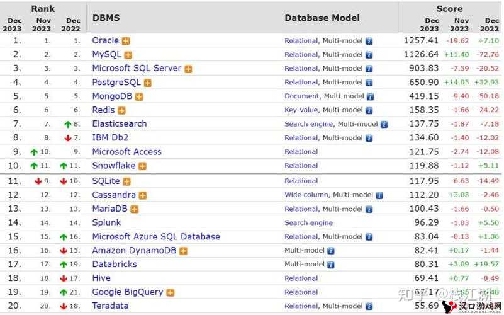The image size is (504, 315).
Task: Click MySQL's score value 1126.64
Action: (421, 55)
